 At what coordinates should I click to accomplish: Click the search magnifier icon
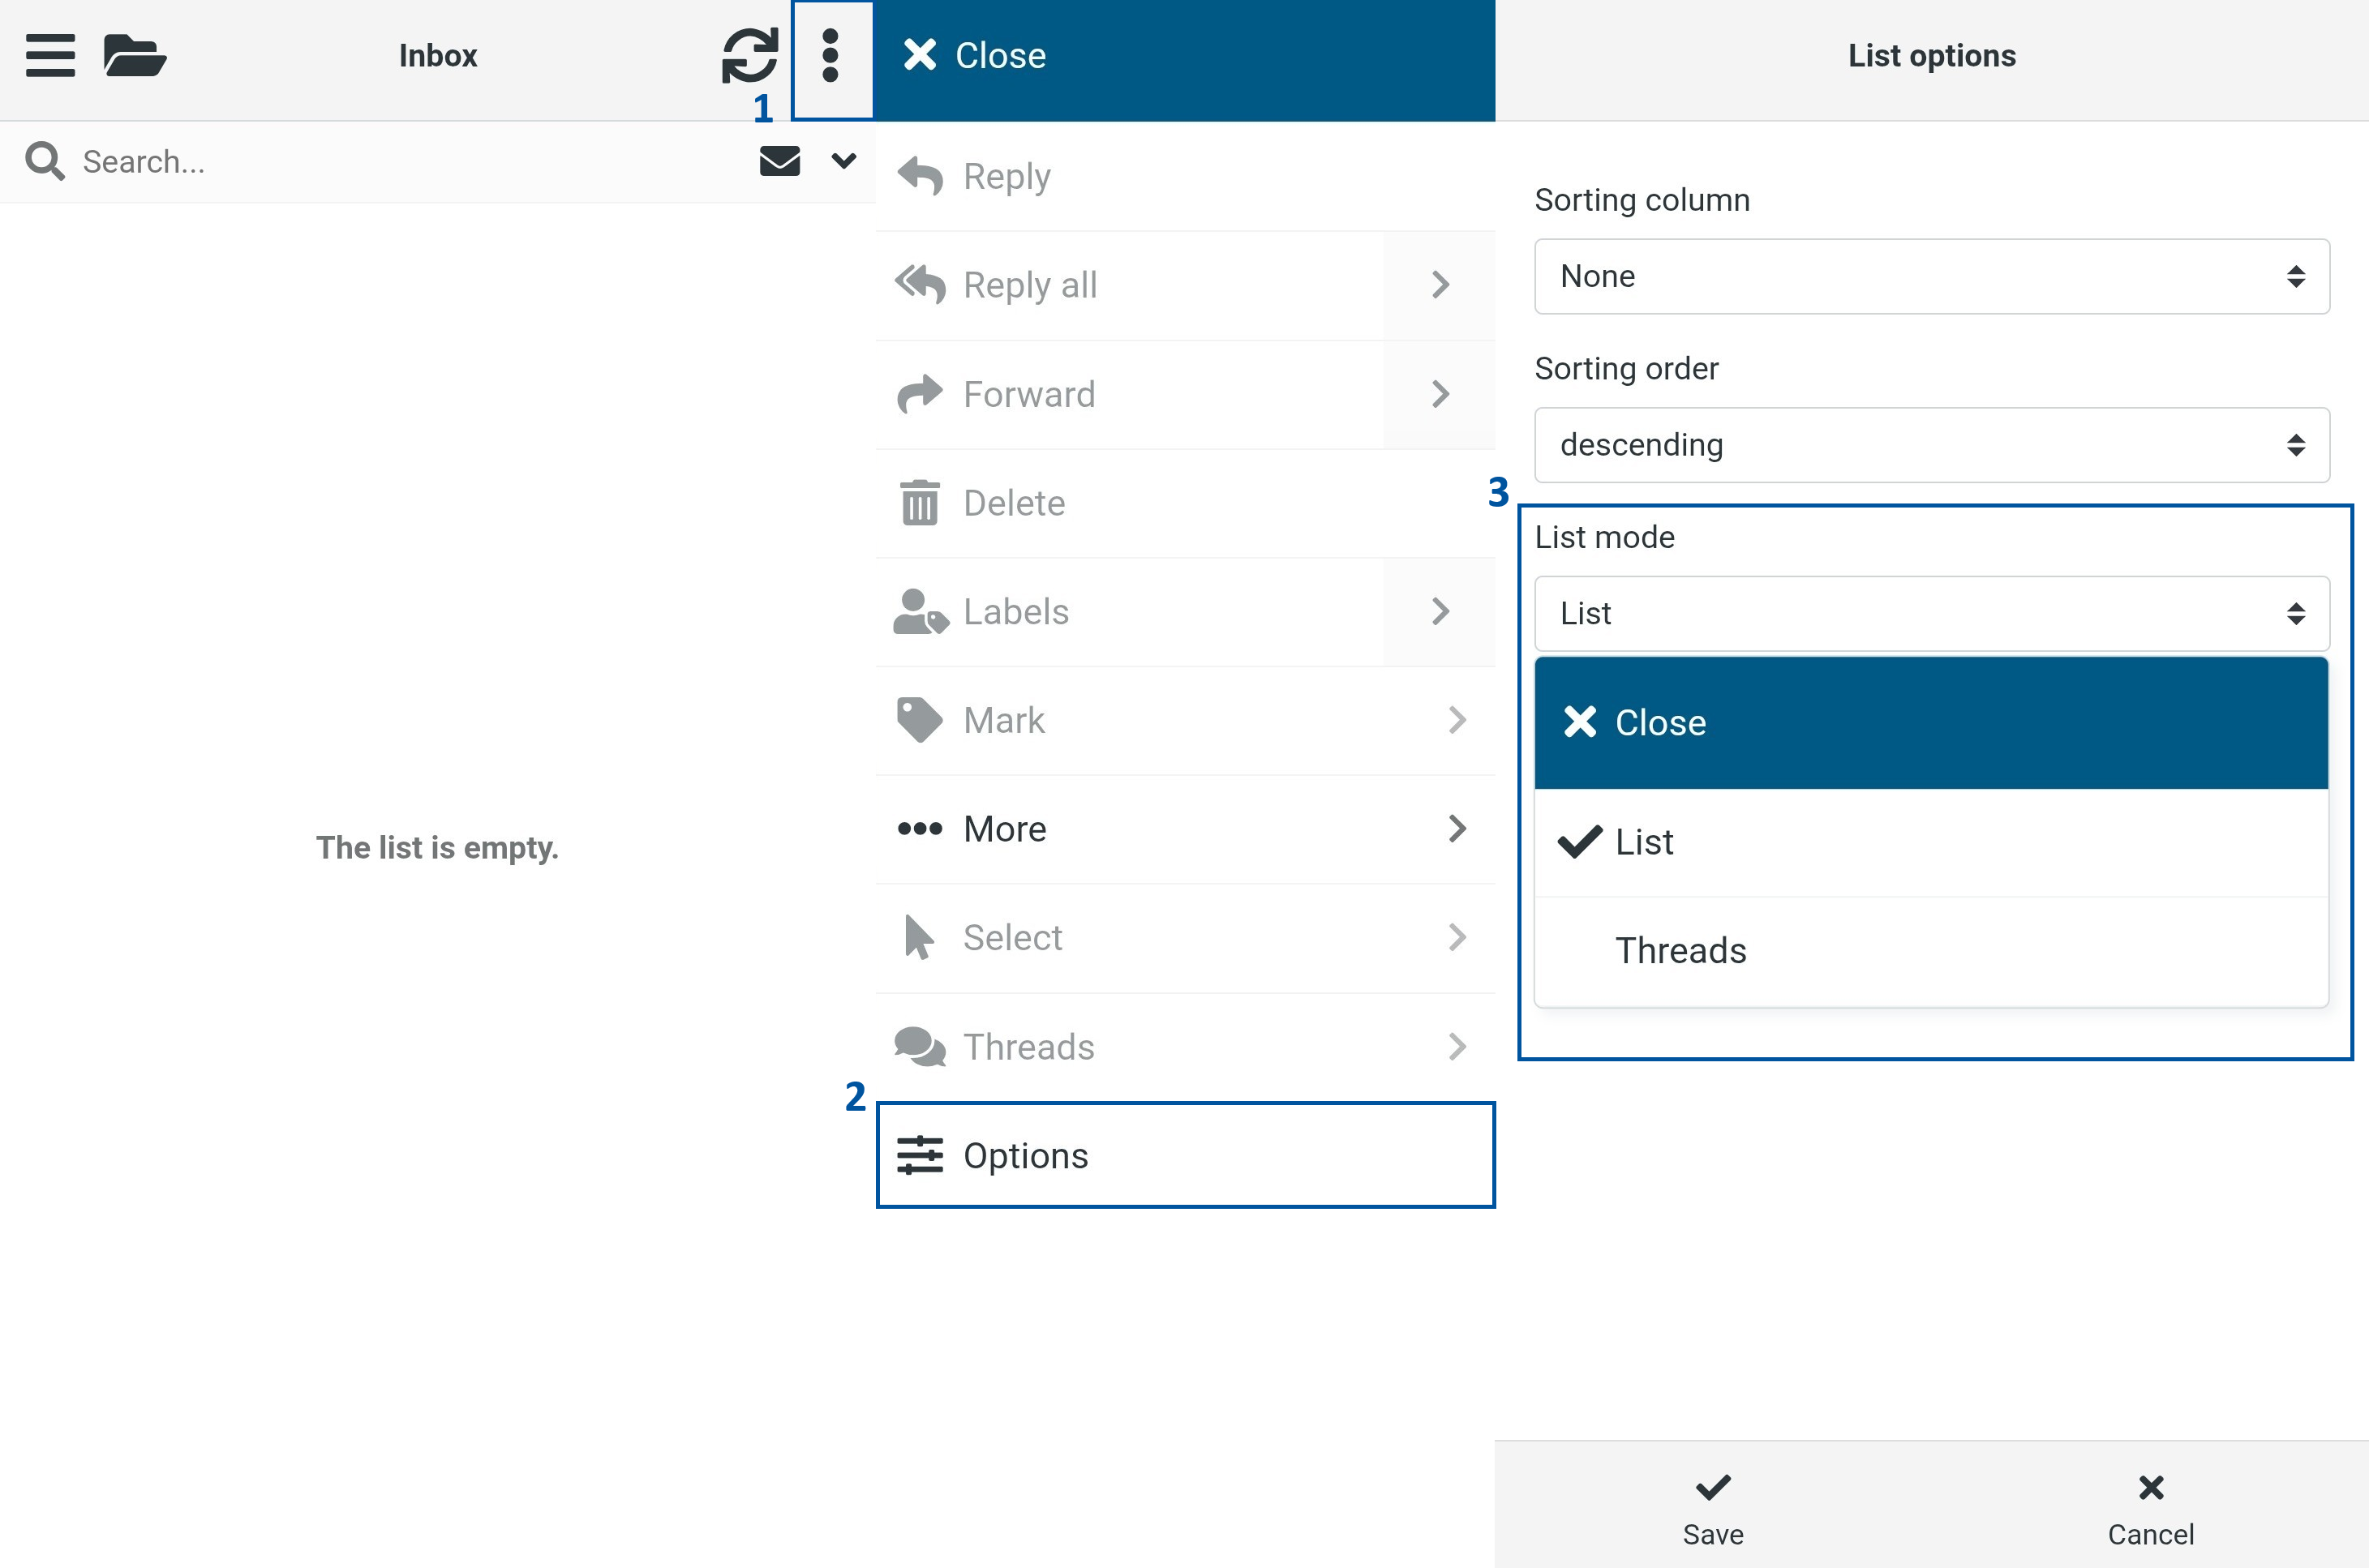pos(45,161)
